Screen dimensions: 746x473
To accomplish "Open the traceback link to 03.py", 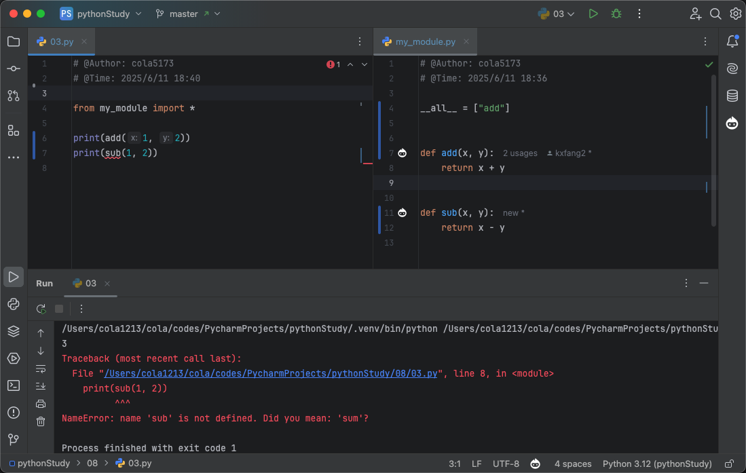I will (x=270, y=373).
